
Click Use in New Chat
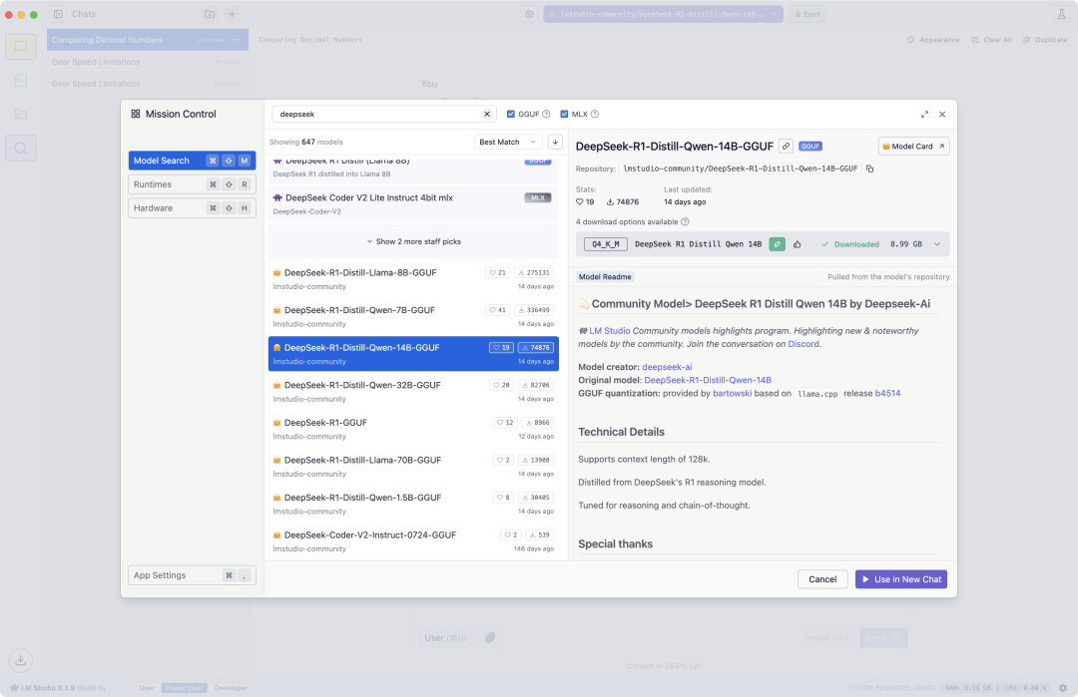click(x=901, y=579)
